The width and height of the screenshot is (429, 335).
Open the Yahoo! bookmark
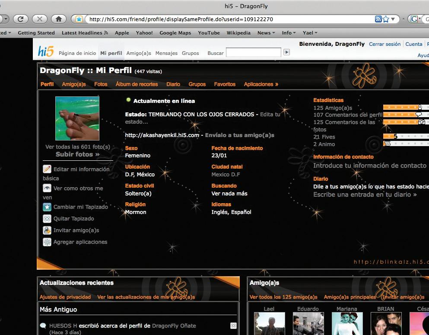[144, 33]
